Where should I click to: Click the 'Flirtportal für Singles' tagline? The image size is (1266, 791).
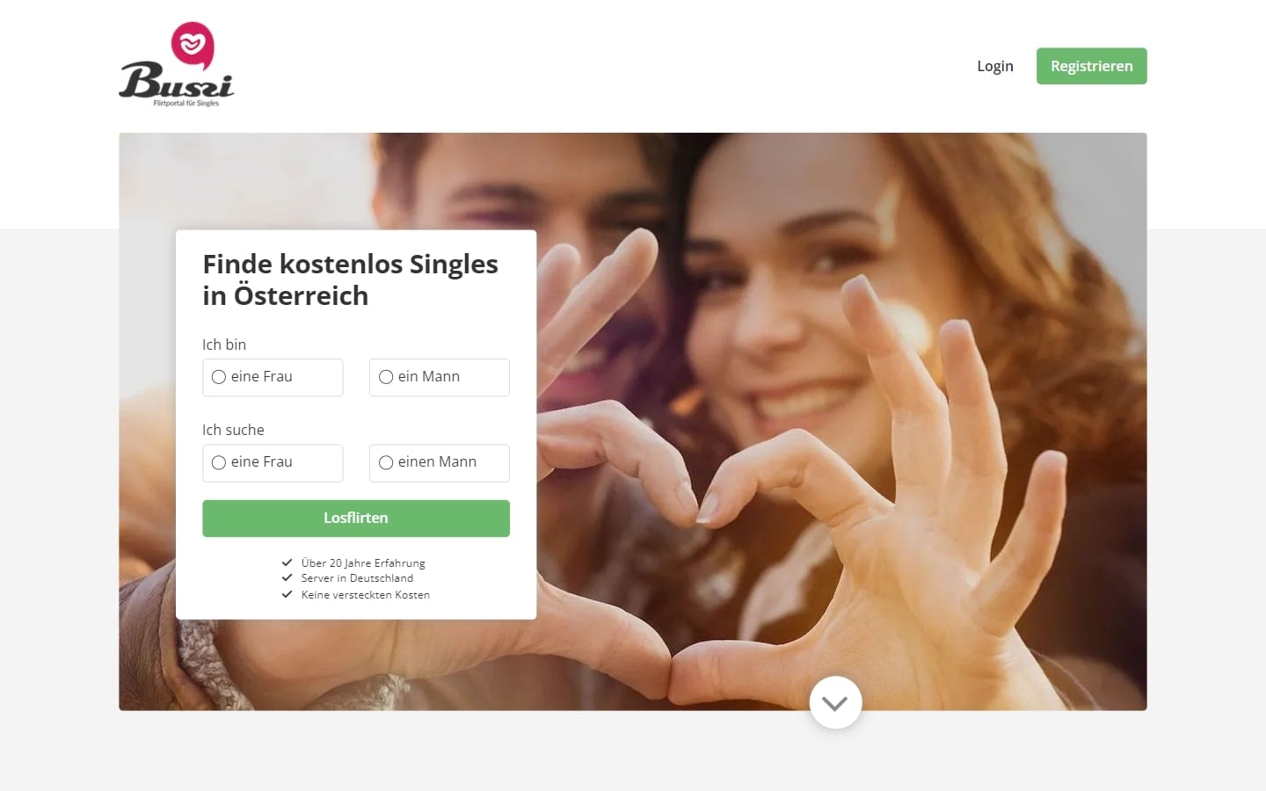186,103
